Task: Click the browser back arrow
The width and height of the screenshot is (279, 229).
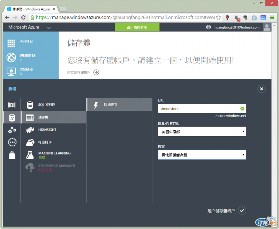Action: (x=7, y=17)
